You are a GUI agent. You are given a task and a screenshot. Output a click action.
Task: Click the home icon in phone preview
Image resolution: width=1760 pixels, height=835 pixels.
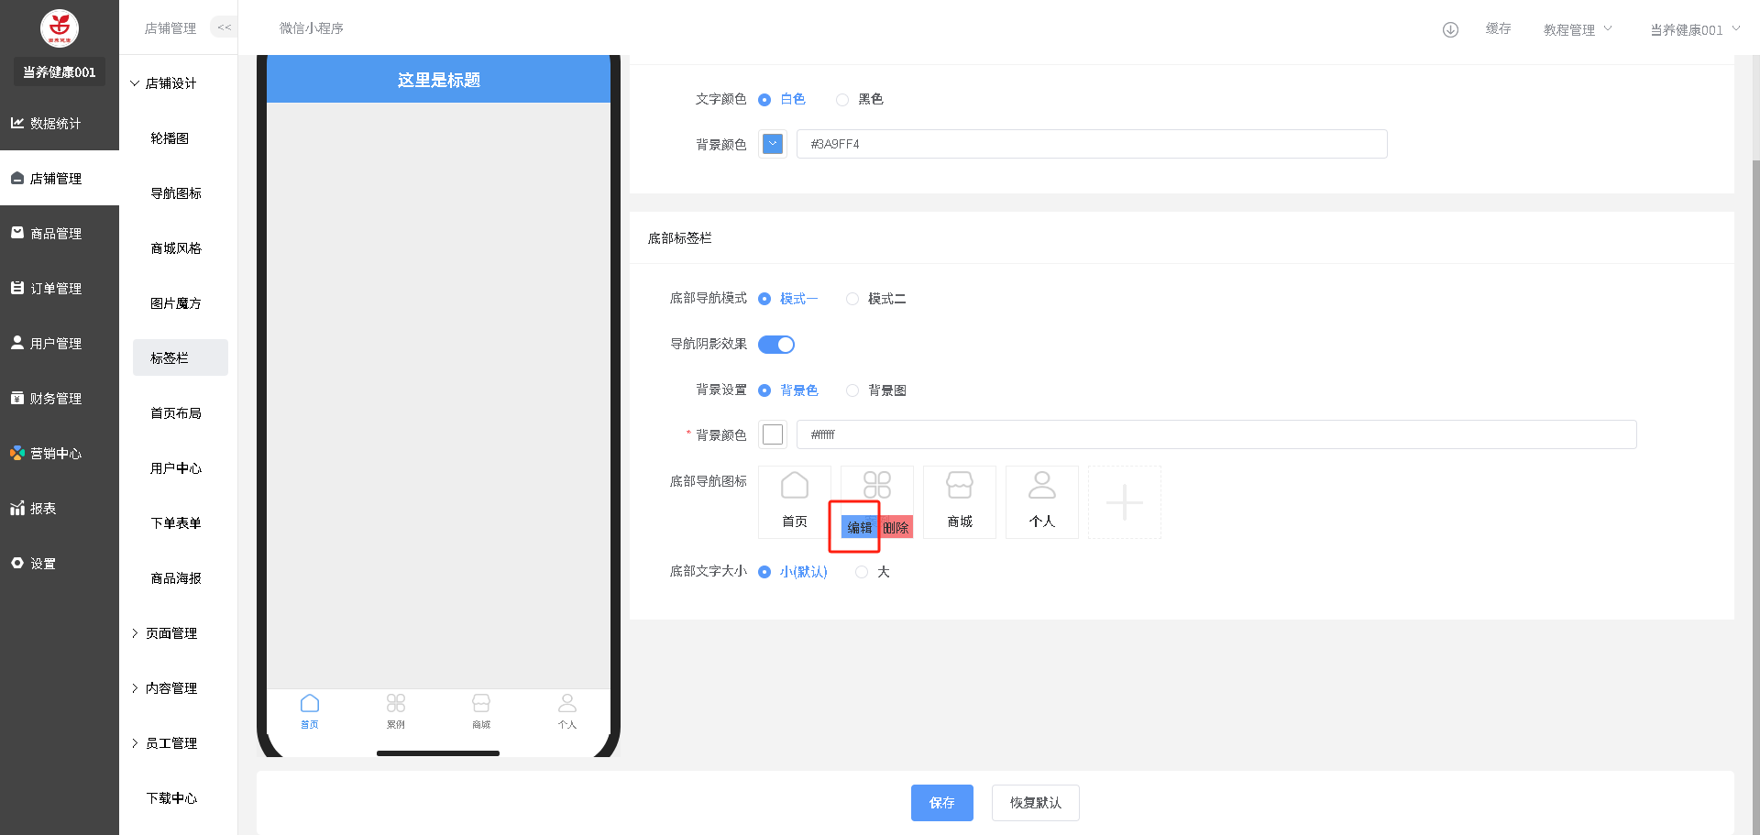click(x=310, y=704)
